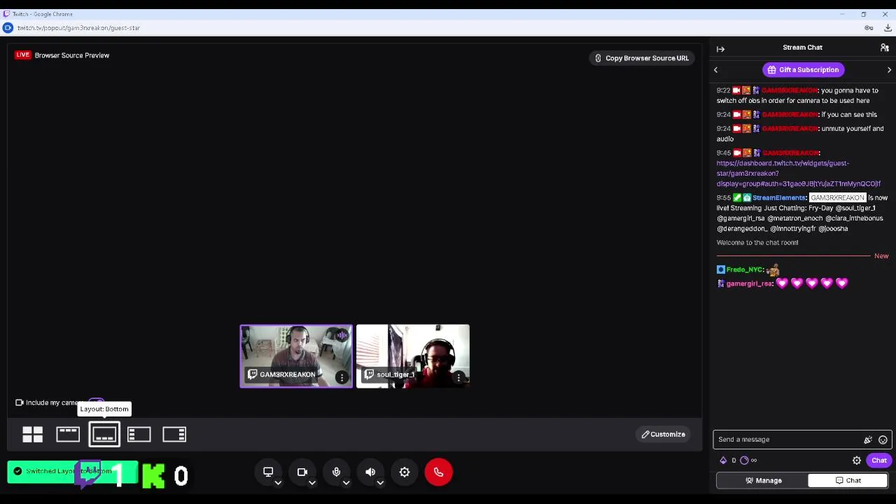Go to previous chat banner arrow
Image resolution: width=896 pixels, height=504 pixels.
pos(715,70)
